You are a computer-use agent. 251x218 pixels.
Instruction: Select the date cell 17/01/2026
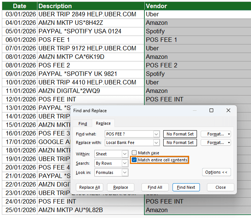(20, 142)
